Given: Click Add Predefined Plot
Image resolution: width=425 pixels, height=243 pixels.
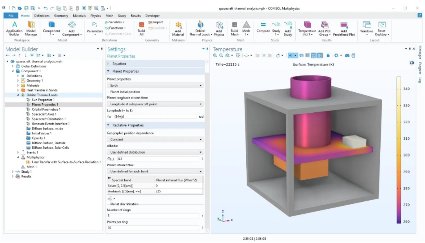Looking at the screenshot, I should click(x=344, y=28).
